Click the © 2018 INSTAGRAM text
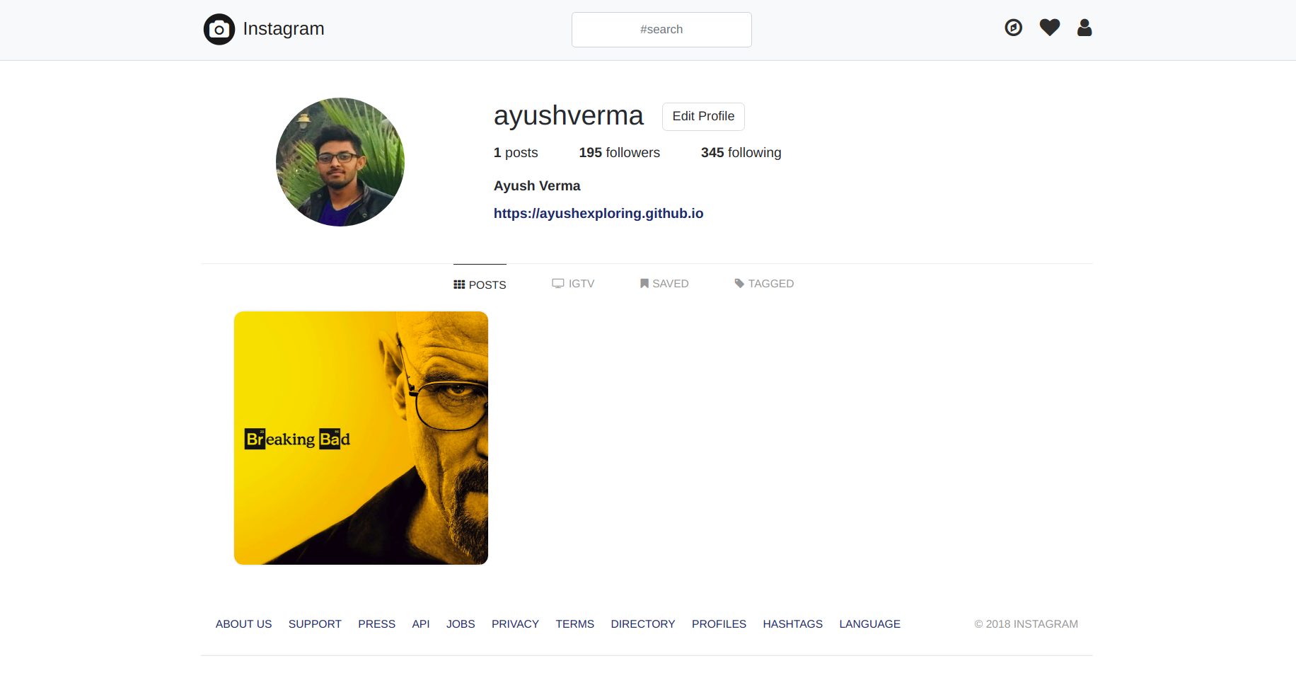 (1026, 624)
